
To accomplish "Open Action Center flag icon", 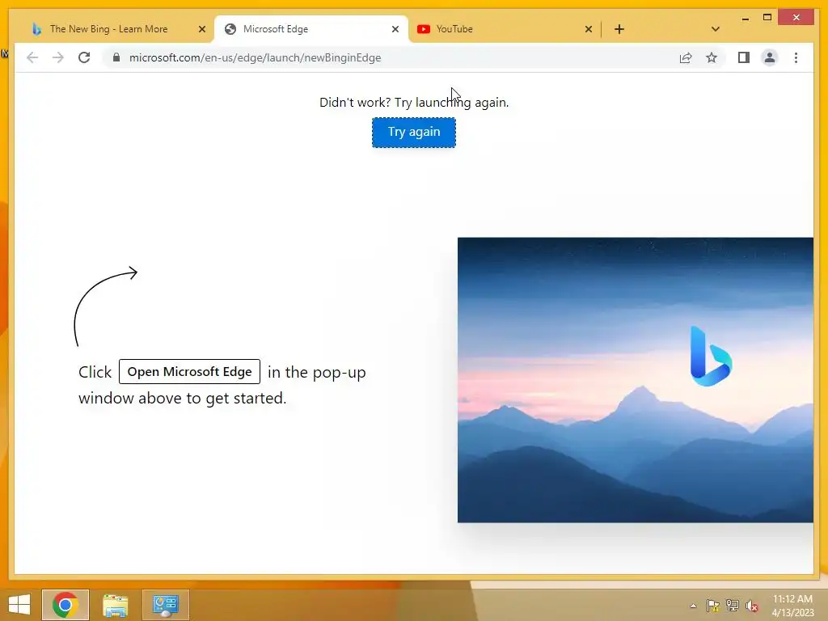I will (x=713, y=606).
